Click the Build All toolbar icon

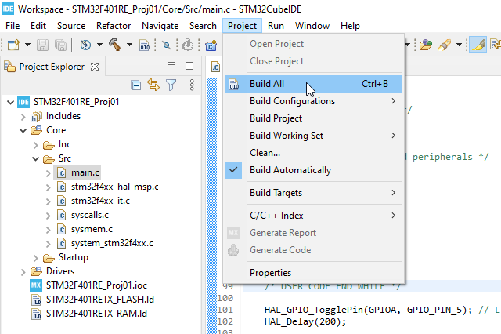pos(145,45)
